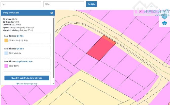Click the pink Đất ở đô thị swatch
This screenshot has width=170, height=105.
coord(6,66)
